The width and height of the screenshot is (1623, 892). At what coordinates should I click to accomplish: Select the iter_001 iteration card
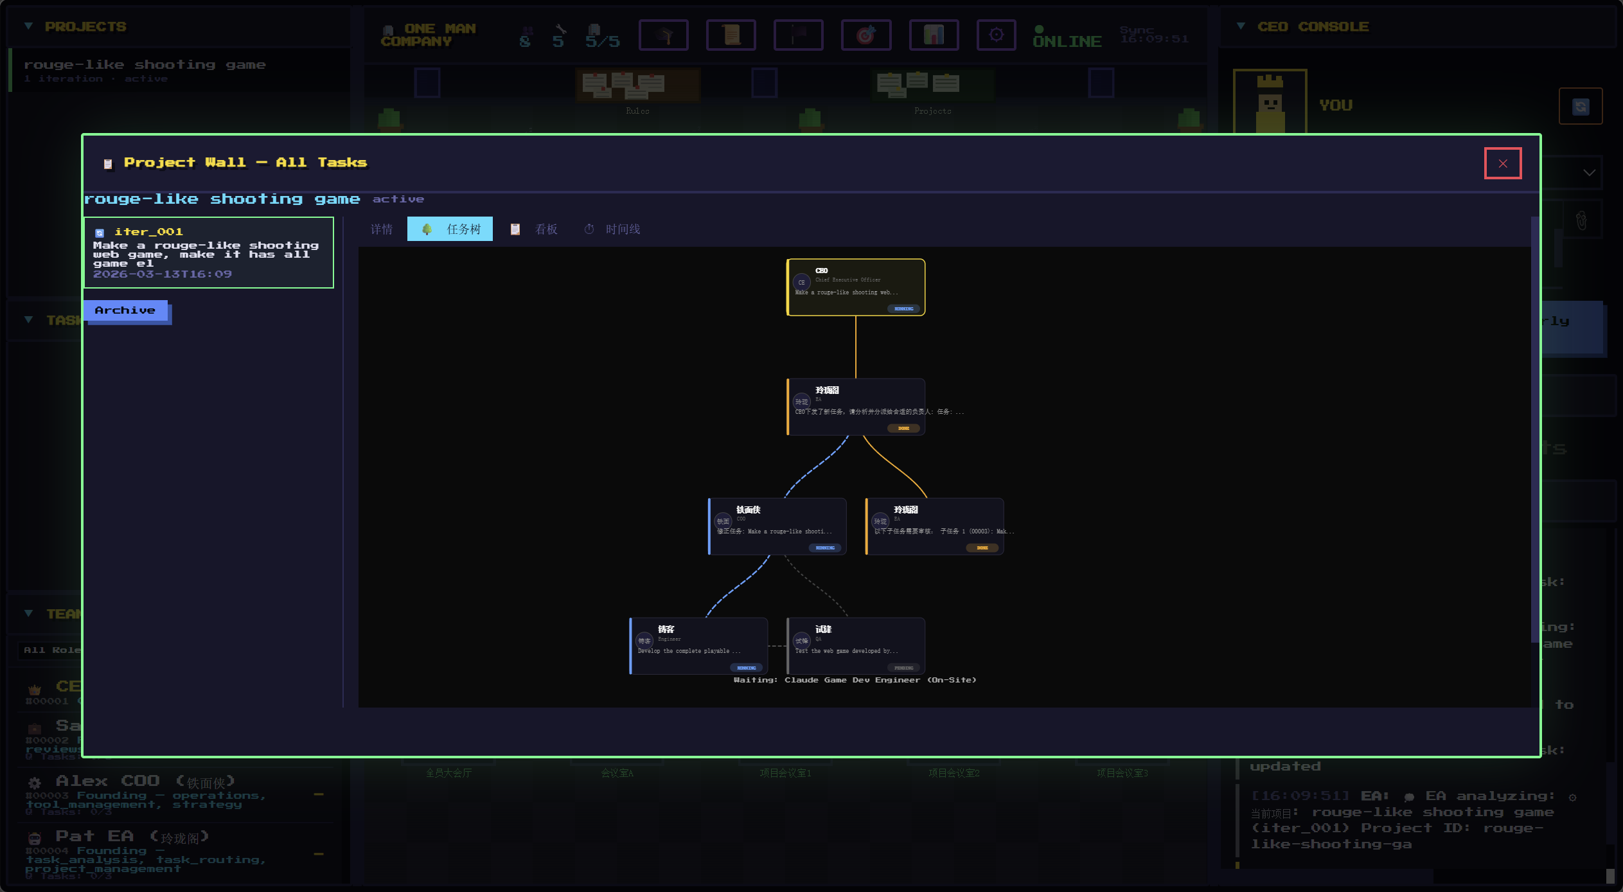pos(209,252)
